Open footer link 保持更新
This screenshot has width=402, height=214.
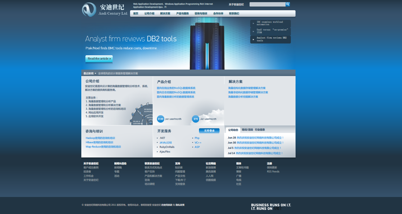click(x=272, y=167)
